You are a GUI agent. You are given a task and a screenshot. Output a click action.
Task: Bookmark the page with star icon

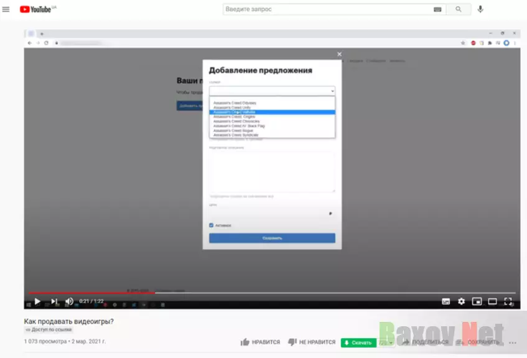click(463, 43)
